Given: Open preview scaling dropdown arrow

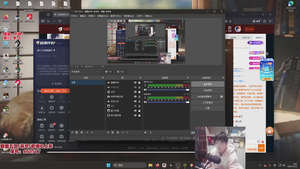Looking at the screenshot, I should point(103,66).
